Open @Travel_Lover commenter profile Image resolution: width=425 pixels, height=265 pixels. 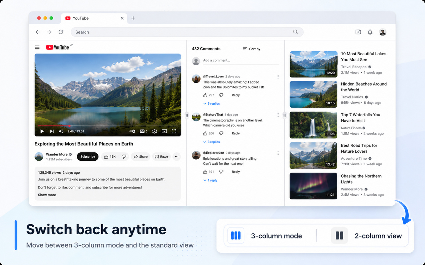point(213,77)
